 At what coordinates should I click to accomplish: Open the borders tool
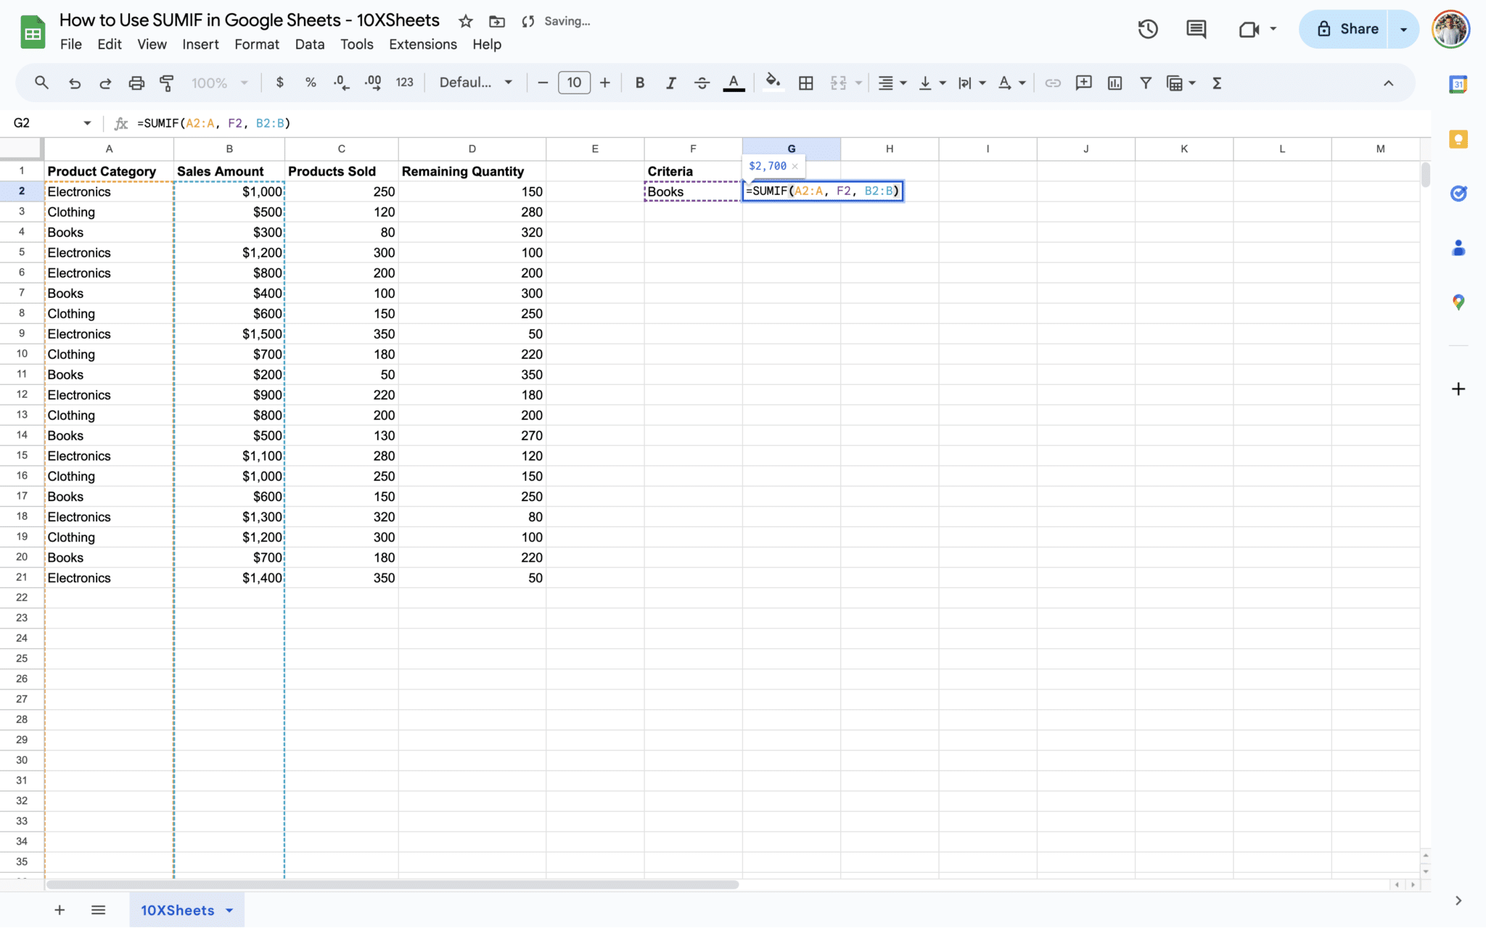click(805, 83)
